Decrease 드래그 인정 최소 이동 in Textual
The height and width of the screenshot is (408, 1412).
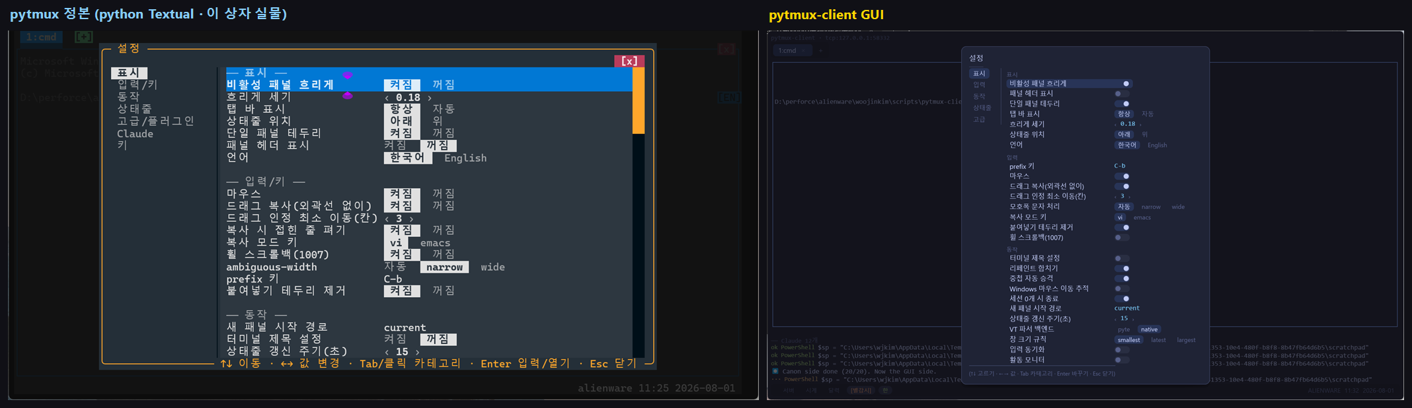pyautogui.click(x=387, y=219)
